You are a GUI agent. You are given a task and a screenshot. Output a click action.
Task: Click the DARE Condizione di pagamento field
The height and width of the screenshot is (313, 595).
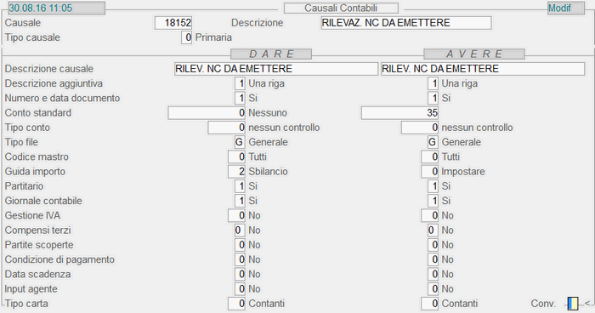[240, 259]
